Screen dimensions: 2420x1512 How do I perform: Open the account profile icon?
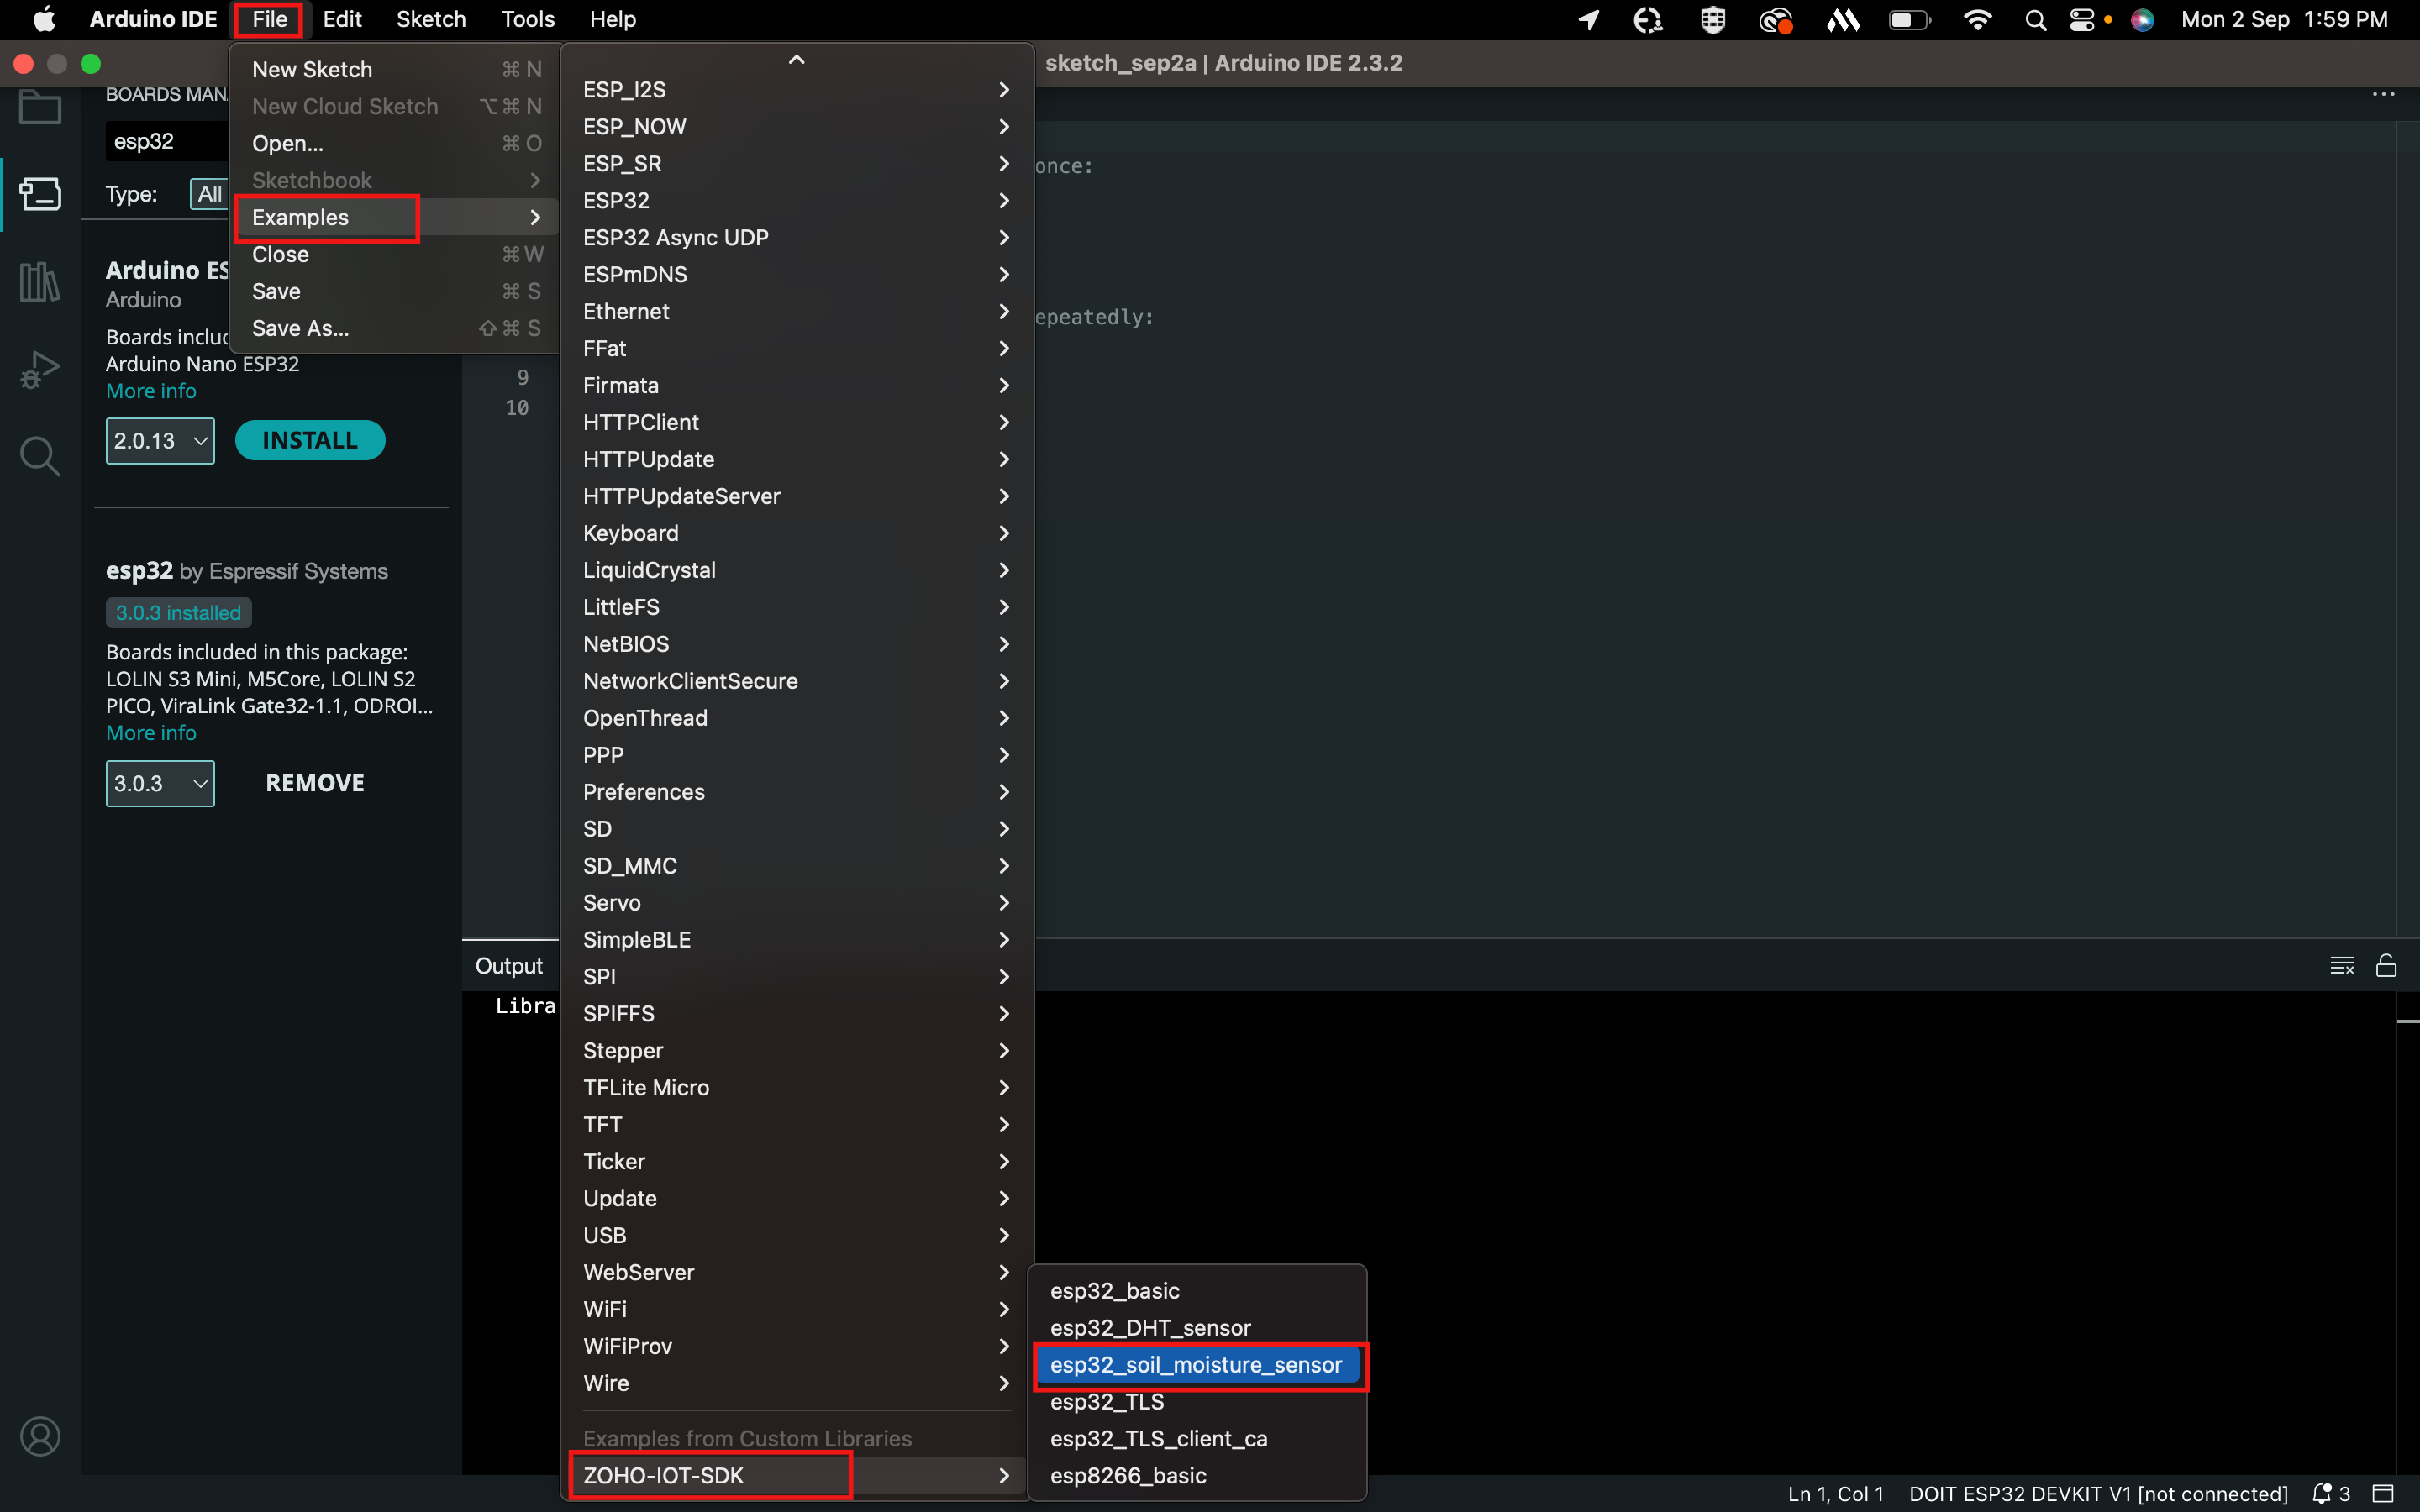[40, 1436]
